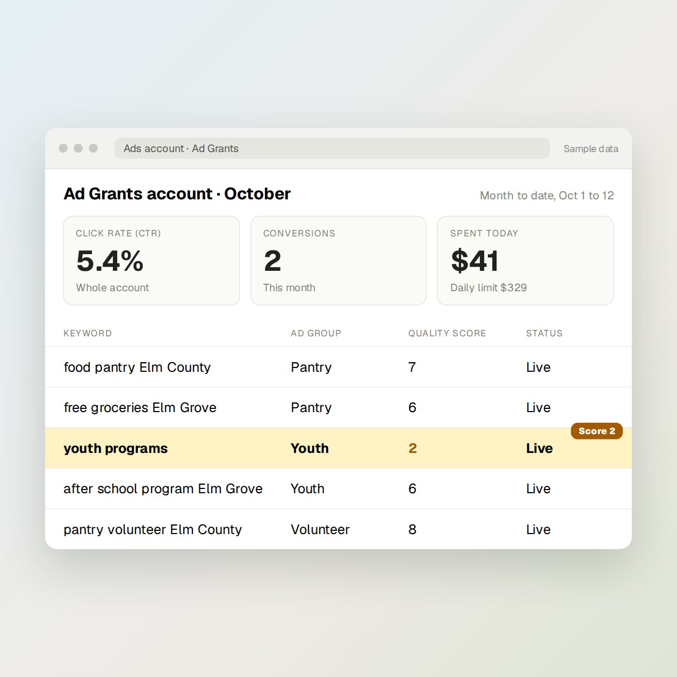Open the Click Rate (CTR) card
This screenshot has width=677, height=677.
[x=152, y=261]
